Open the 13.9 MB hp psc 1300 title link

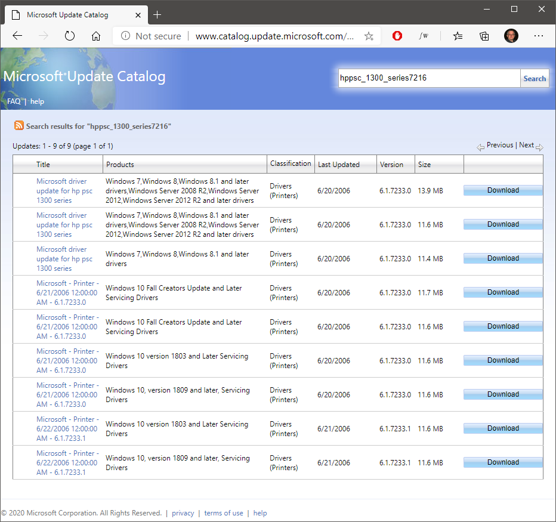[64, 191]
